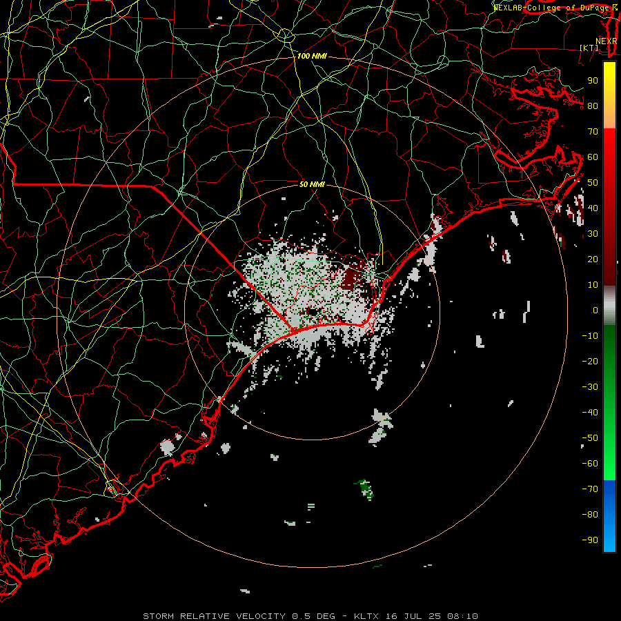
Task: Click the gray zero-velocity segment of the color bar
Action: (609, 306)
